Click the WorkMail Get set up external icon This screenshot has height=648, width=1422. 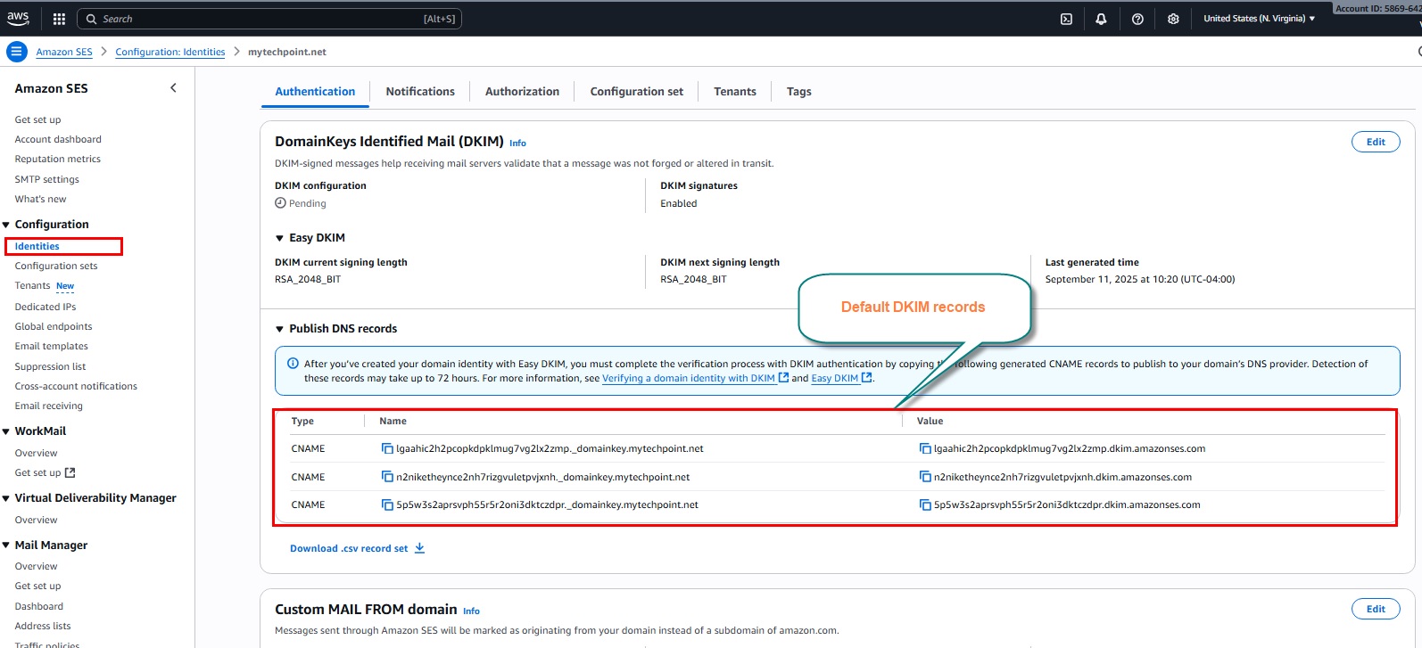pos(70,472)
